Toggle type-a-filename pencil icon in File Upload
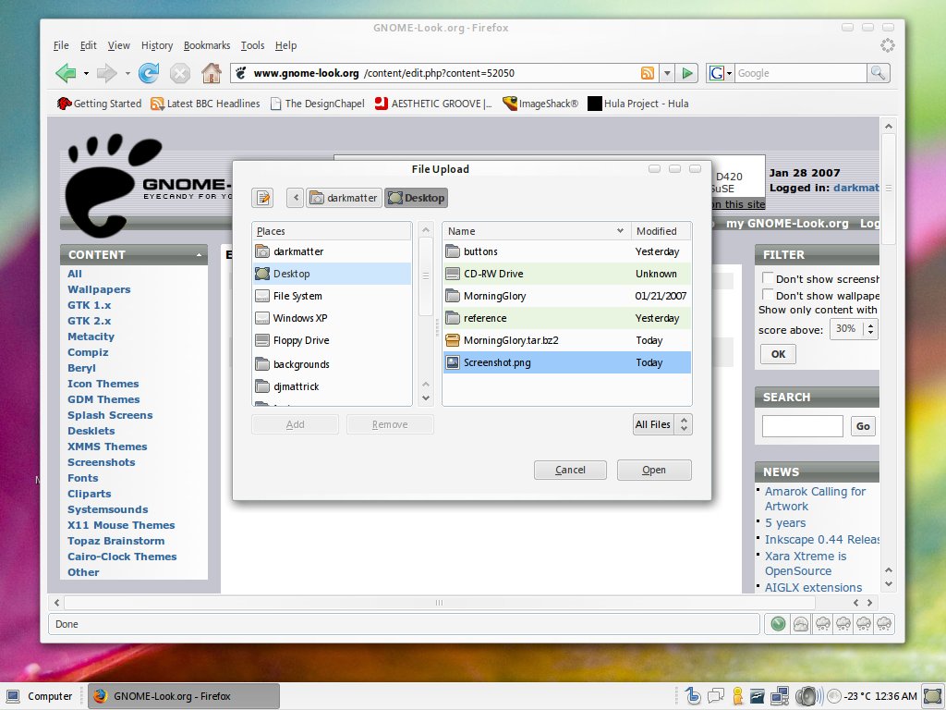 [262, 198]
